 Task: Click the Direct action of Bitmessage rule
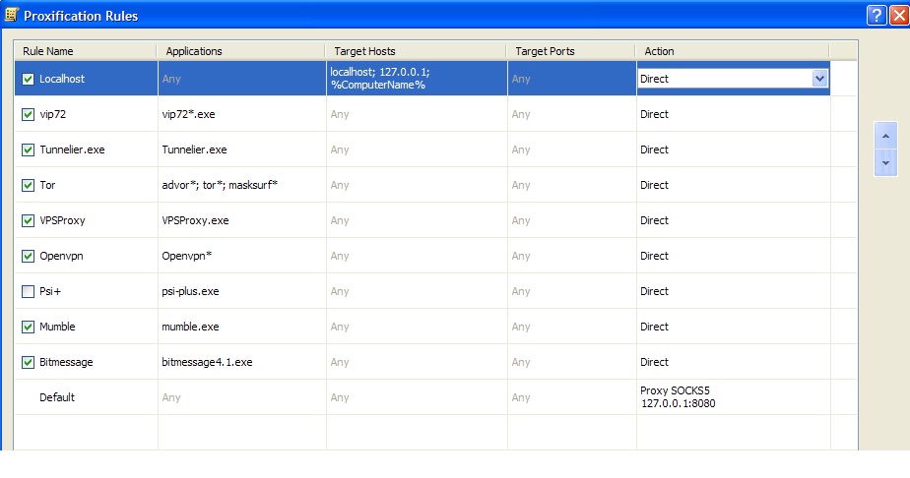click(x=654, y=362)
